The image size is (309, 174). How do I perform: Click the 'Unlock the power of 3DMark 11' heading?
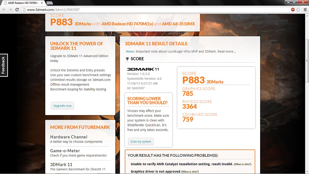[76, 46]
